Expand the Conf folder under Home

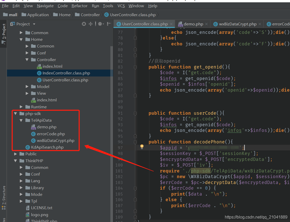[27, 53]
